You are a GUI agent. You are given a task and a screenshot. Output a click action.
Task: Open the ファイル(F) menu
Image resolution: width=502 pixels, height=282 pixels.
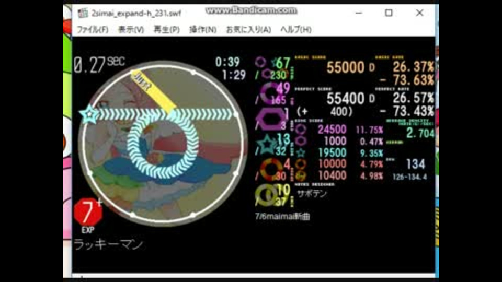92,30
